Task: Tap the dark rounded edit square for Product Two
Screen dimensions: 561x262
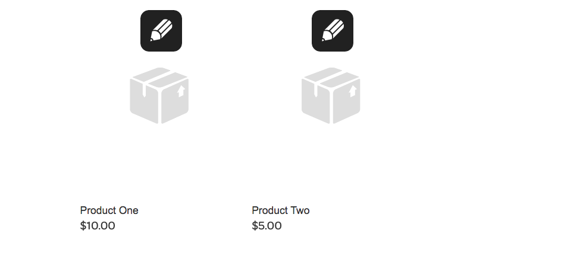Action: (x=333, y=31)
